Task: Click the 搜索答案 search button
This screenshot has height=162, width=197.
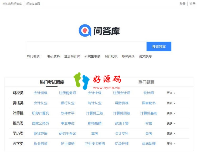Action: coord(159,47)
